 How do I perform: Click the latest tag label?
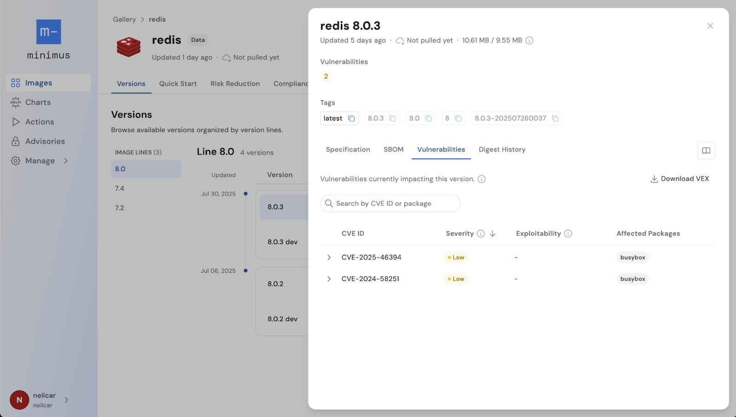point(333,119)
